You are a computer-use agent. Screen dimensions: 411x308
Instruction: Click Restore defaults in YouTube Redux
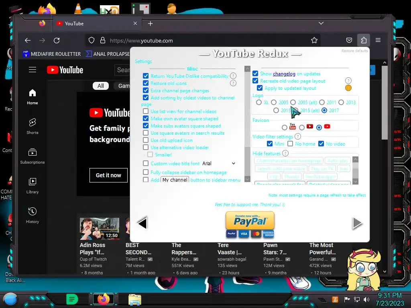tap(355, 51)
